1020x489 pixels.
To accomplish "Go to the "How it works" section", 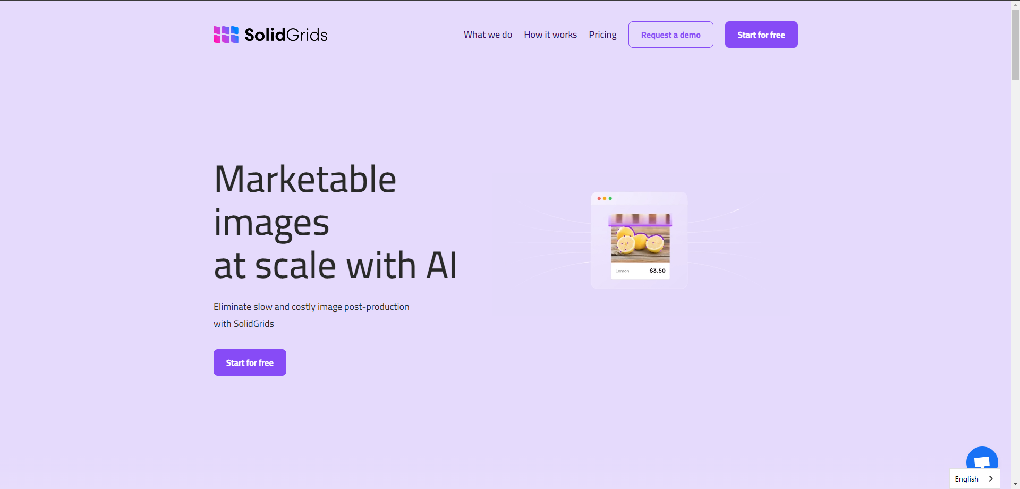I will [550, 35].
